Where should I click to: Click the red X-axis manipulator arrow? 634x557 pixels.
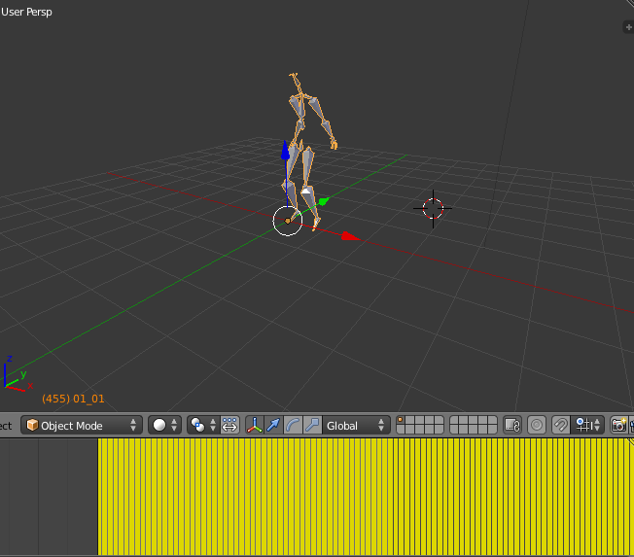350,236
